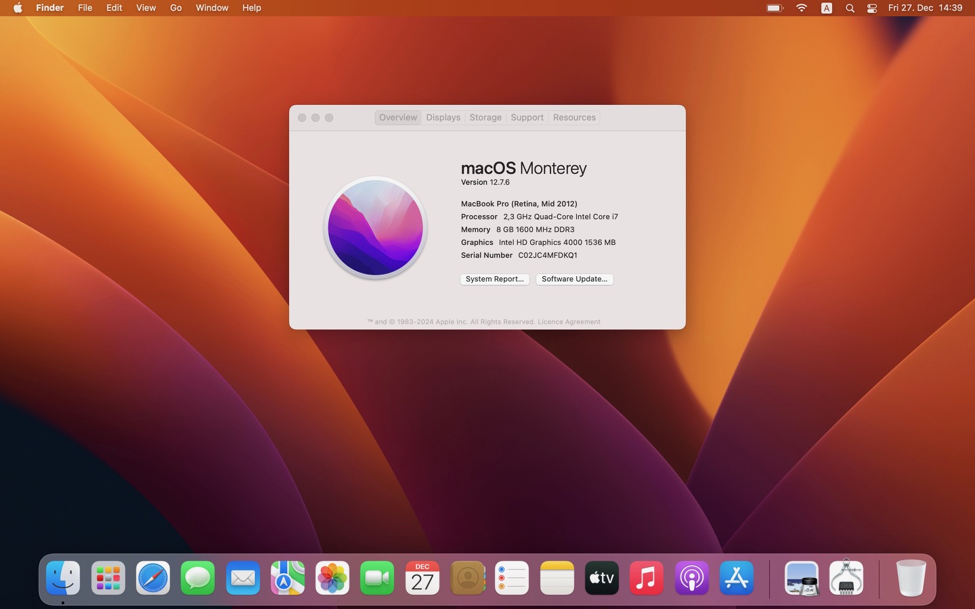Click the System Report... button
The image size is (975, 609).
(x=495, y=279)
